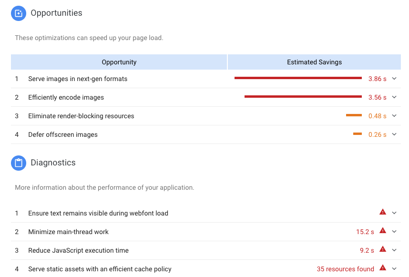Expand Eliminate render-blocking resources chevron

click(394, 115)
